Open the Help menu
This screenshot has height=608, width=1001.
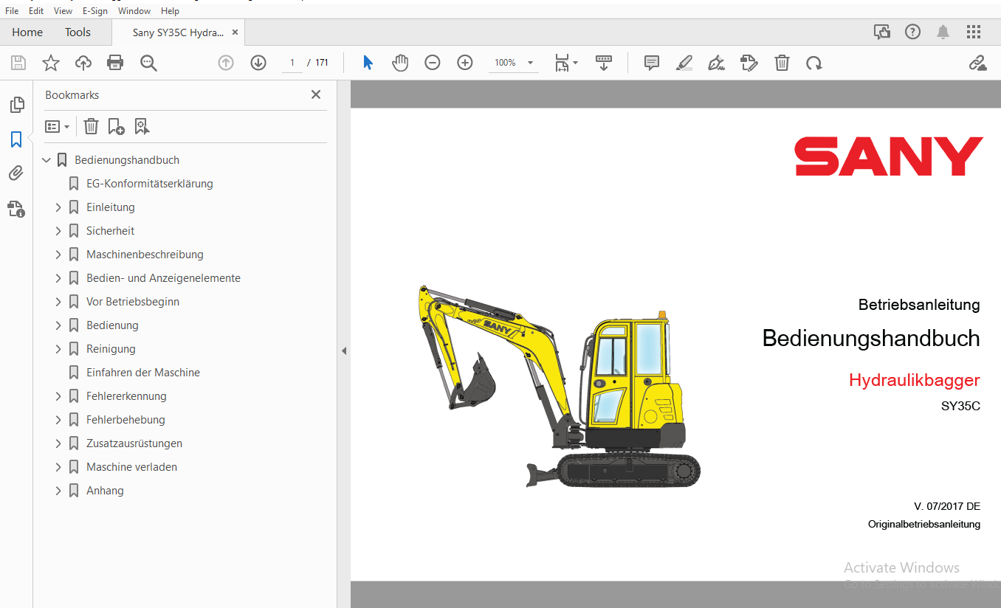[x=170, y=11]
